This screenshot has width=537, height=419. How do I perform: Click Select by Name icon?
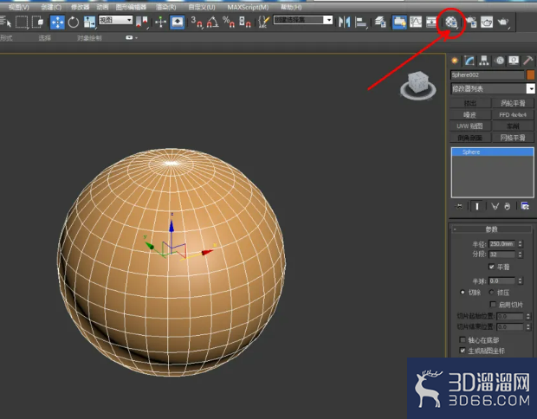6,23
